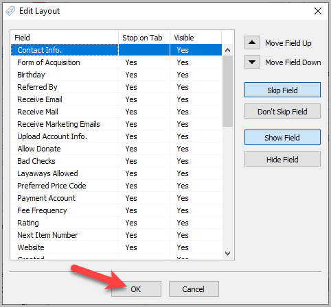Click the Move Field Up label

(x=288, y=43)
